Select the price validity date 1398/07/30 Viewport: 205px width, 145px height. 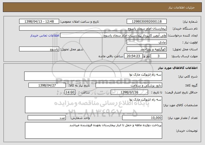tap(129, 92)
